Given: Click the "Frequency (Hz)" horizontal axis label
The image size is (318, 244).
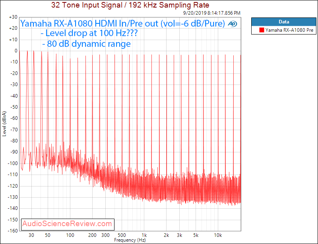Looking at the screenshot, I should (x=130, y=240).
